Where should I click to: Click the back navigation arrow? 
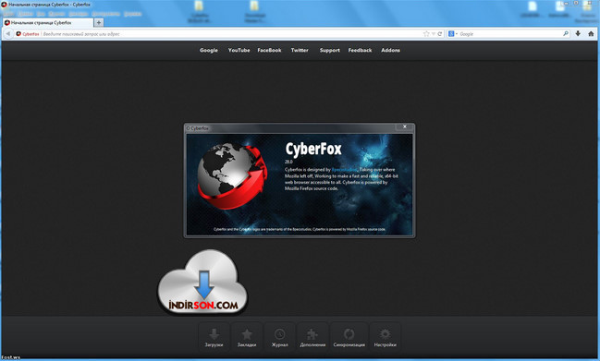(x=8, y=33)
